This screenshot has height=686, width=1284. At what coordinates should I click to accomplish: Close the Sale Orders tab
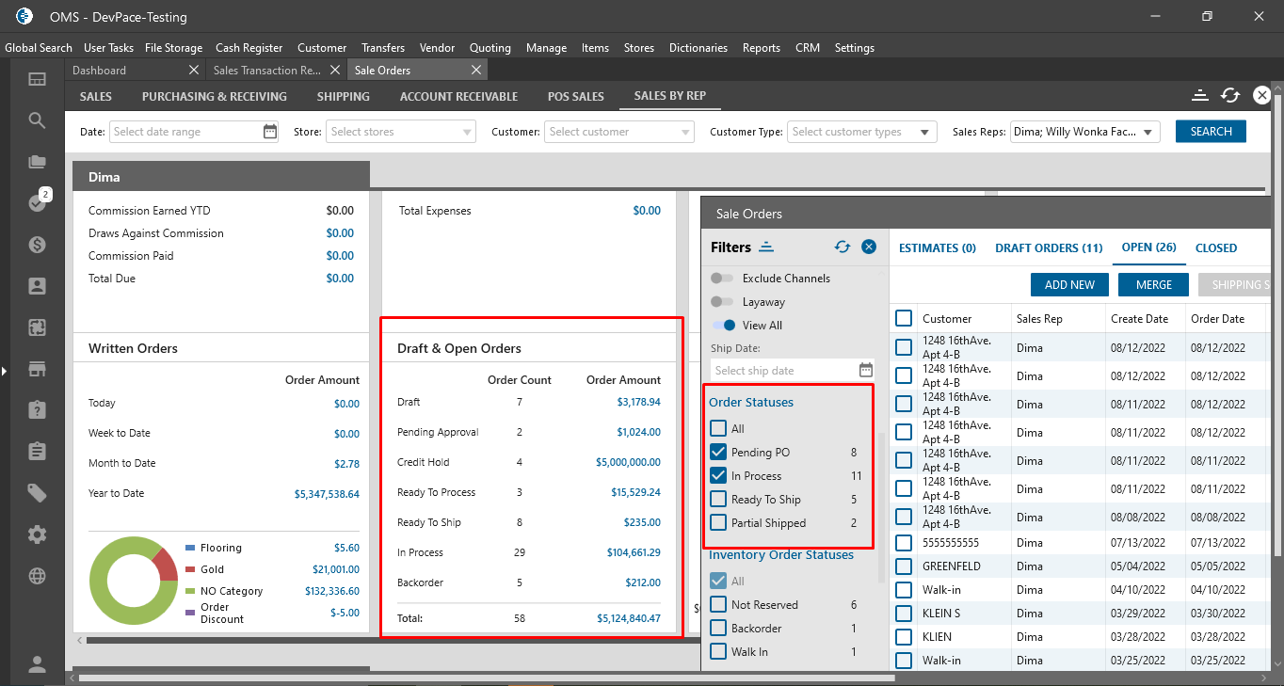[476, 71]
